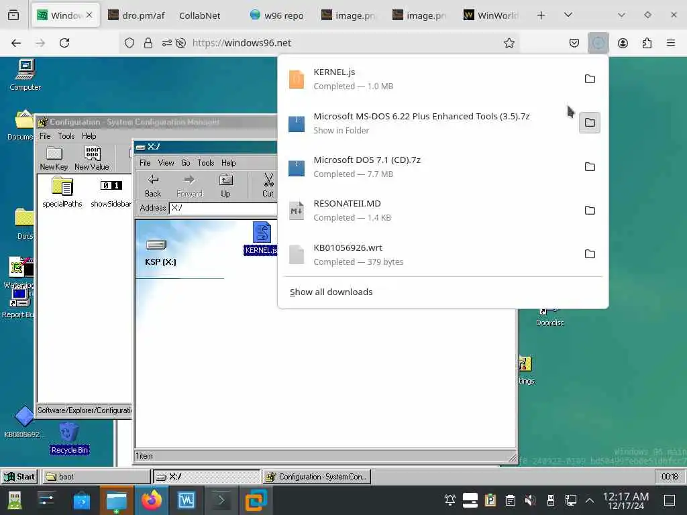Select the KSP (X:) drive label

tap(160, 262)
